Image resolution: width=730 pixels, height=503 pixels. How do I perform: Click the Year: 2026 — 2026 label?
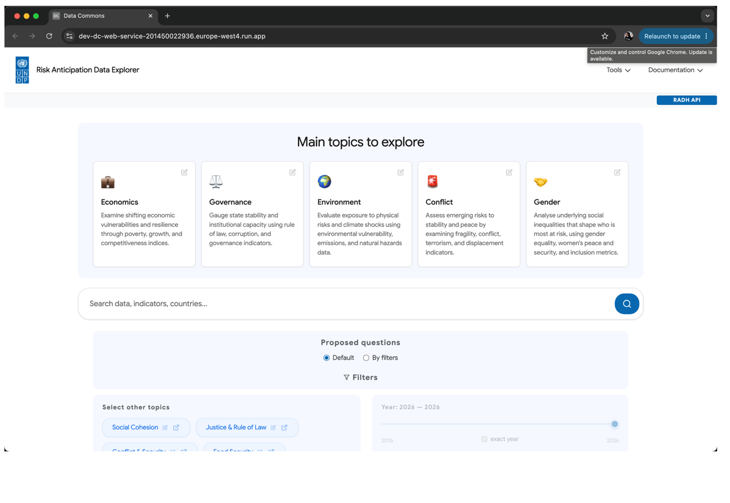point(410,407)
